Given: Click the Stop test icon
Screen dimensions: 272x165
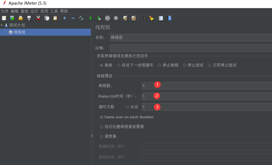Looking at the screenshot, I should (107, 18).
